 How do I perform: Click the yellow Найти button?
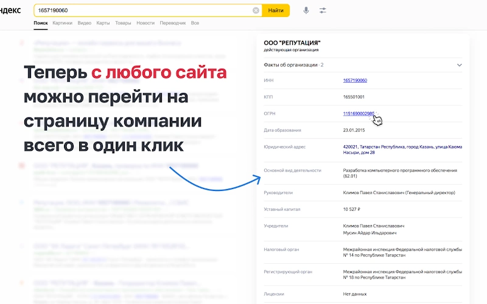[276, 10]
